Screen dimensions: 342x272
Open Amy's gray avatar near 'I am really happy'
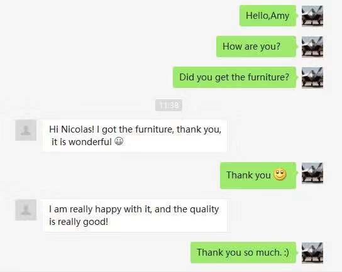coord(26,210)
